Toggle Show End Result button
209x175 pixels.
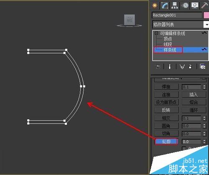[169, 67]
